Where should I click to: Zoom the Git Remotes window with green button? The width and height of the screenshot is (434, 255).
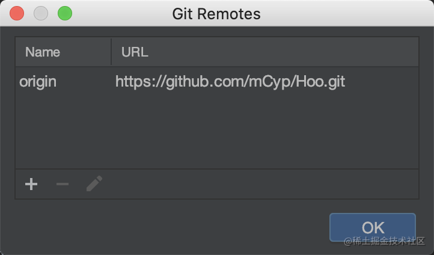click(65, 13)
